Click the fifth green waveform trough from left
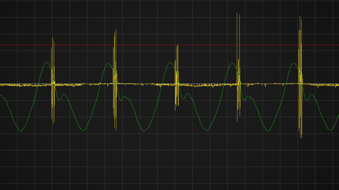Screen dimensions: 339x190 pyautogui.click(x=268, y=131)
